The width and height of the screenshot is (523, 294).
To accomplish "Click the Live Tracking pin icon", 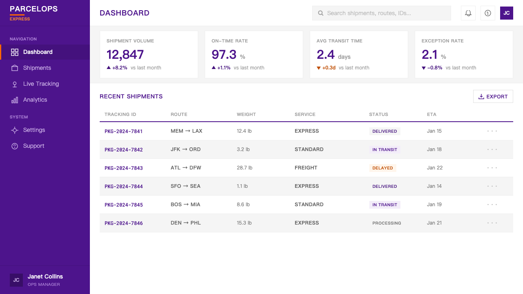I will (15, 84).
